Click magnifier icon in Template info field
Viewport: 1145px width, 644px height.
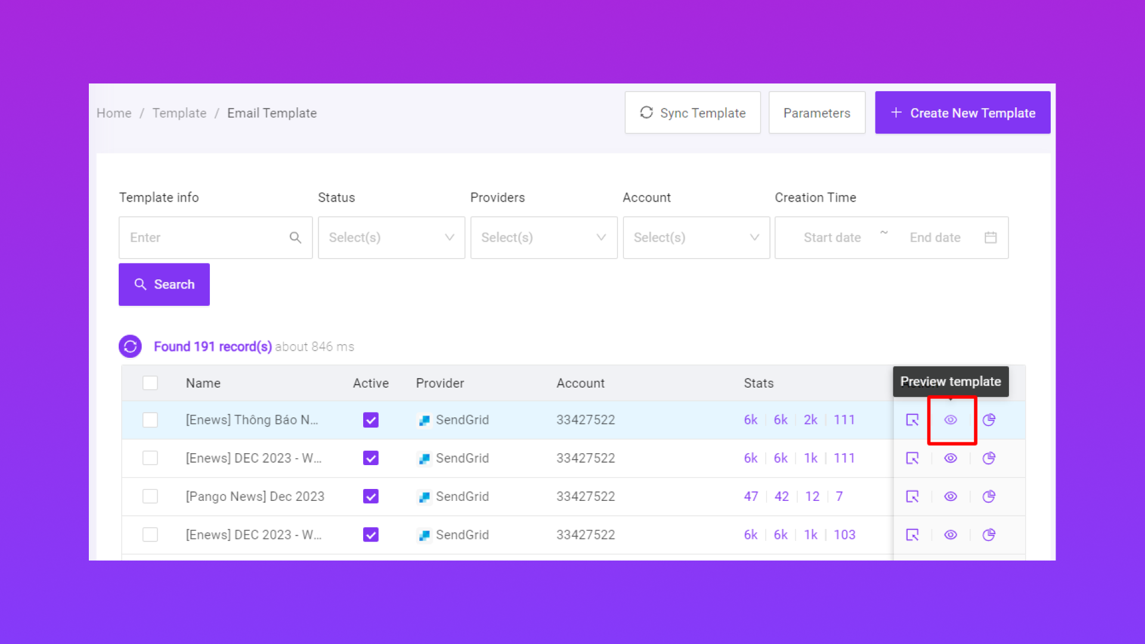[295, 237]
